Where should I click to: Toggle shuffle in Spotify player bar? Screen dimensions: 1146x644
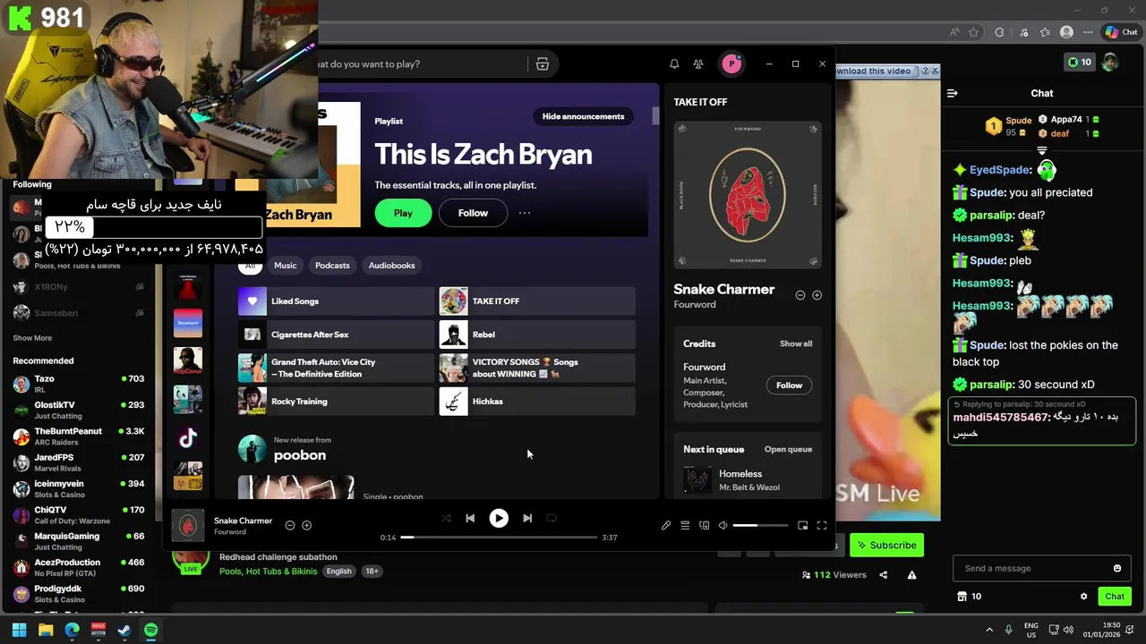coord(446,518)
